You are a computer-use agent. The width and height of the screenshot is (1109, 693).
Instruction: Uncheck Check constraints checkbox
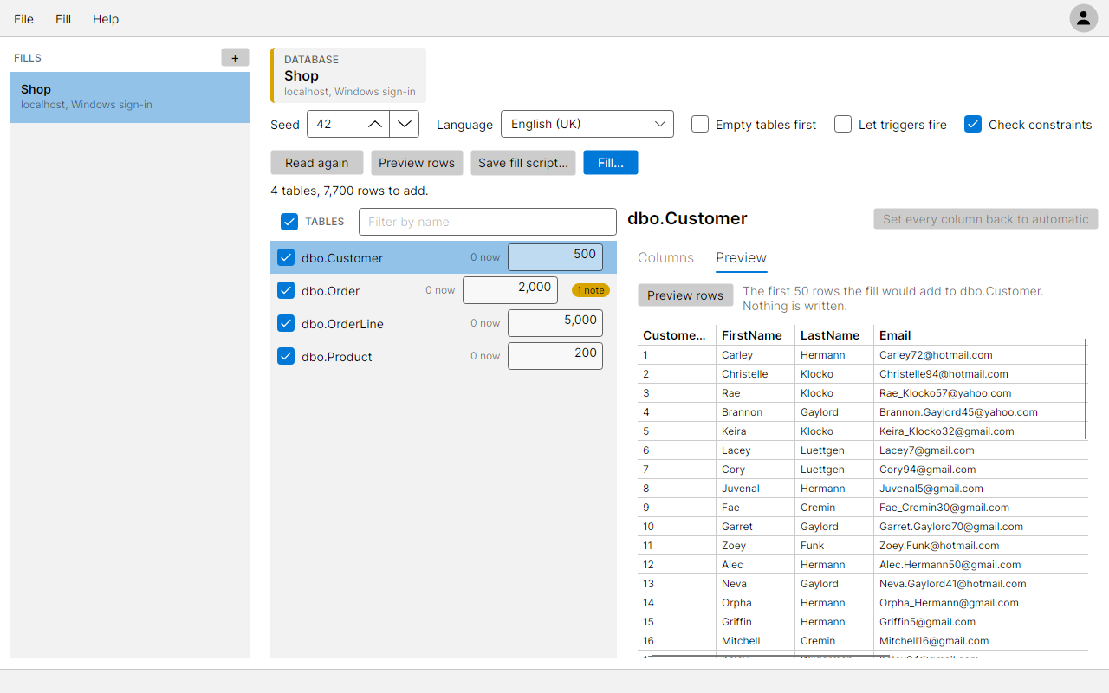(x=973, y=124)
